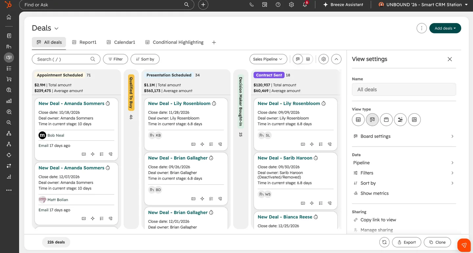Open the diamond icon in the sidebar

tap(9, 155)
